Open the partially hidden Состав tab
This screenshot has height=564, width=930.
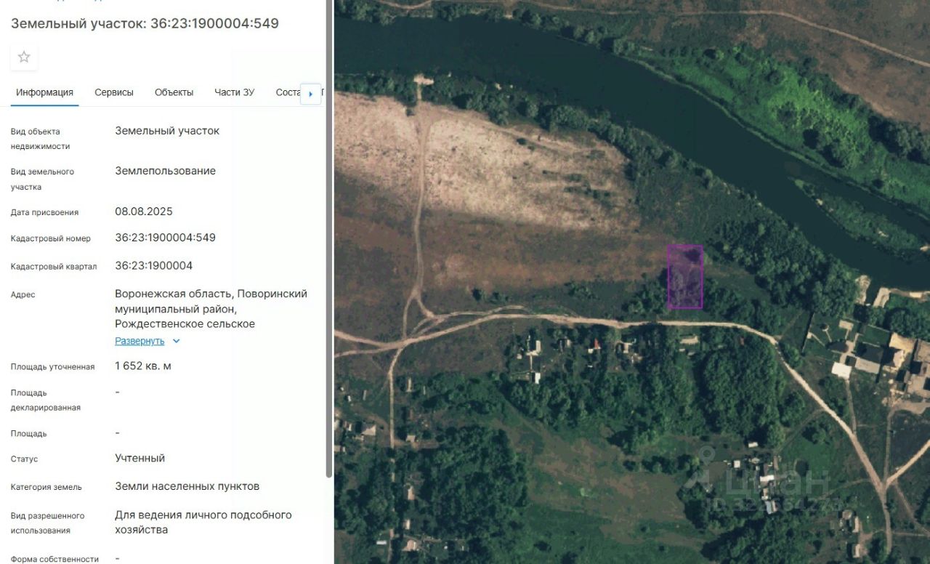[x=288, y=92]
